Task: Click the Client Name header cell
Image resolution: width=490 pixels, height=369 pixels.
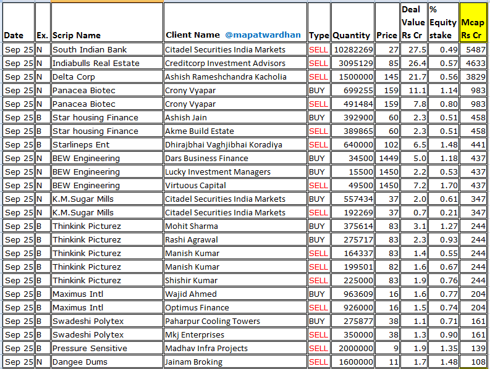Action: 235,22
